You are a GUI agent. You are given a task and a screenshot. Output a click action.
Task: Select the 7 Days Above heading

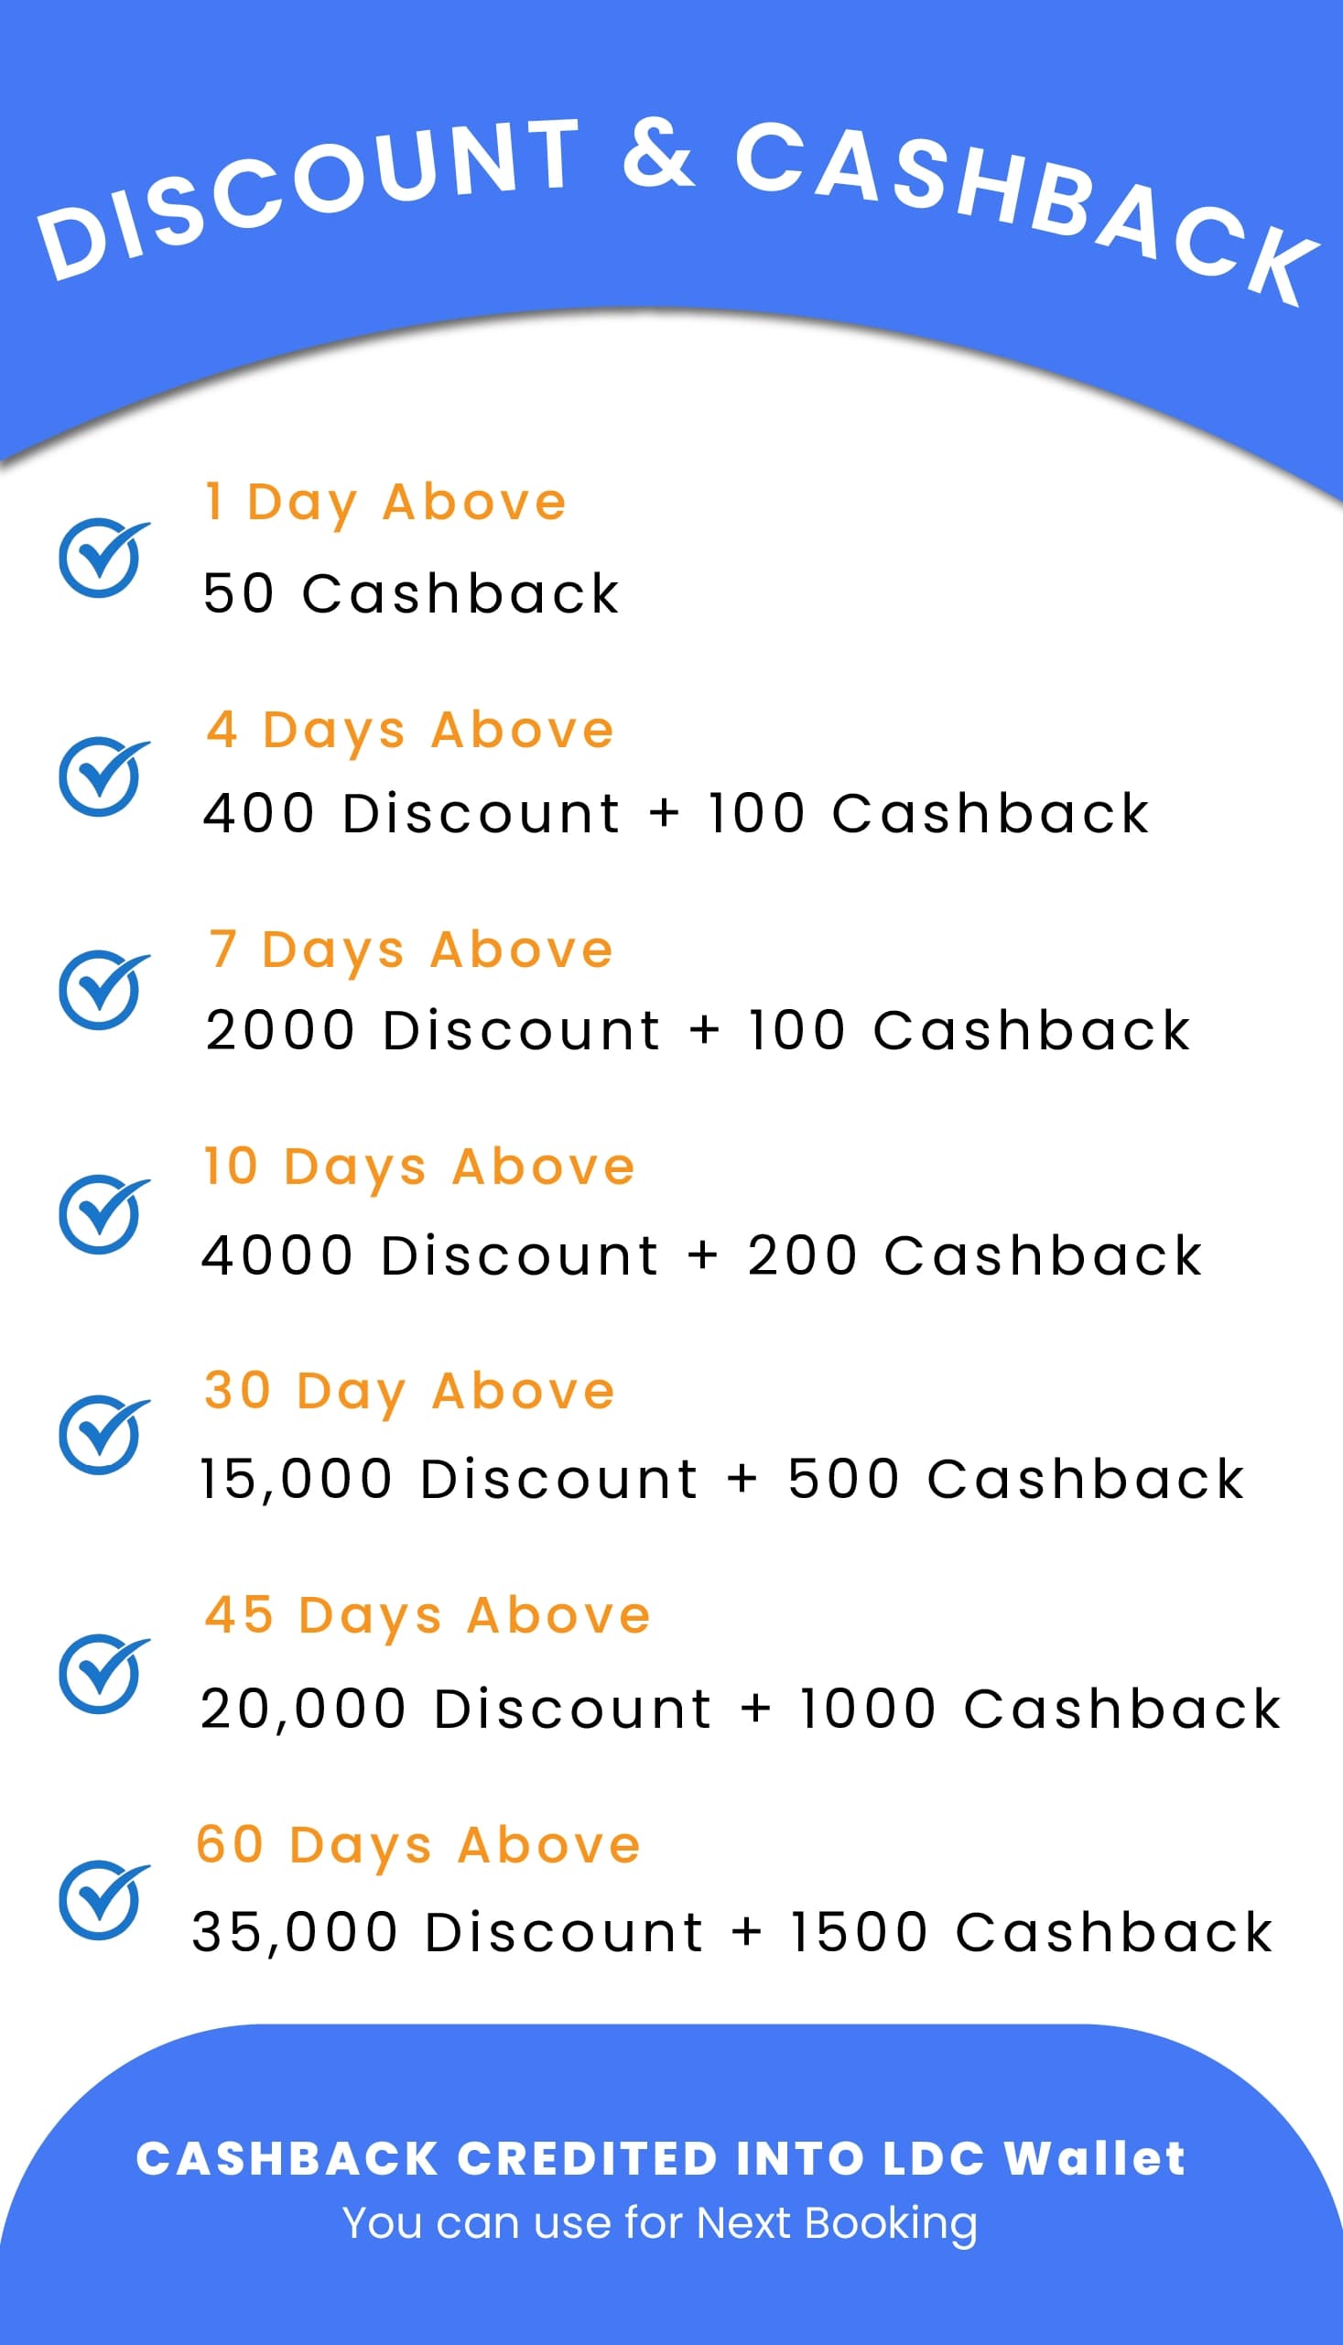[x=410, y=952]
